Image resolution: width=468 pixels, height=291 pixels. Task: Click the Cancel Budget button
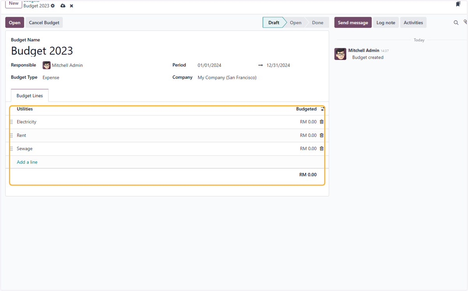click(x=44, y=23)
